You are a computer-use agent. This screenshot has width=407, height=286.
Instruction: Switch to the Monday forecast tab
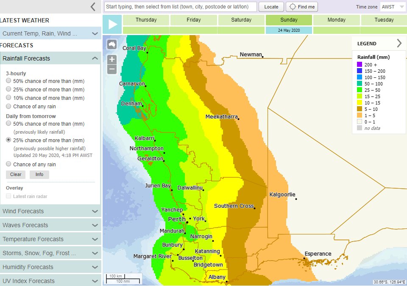point(336,20)
